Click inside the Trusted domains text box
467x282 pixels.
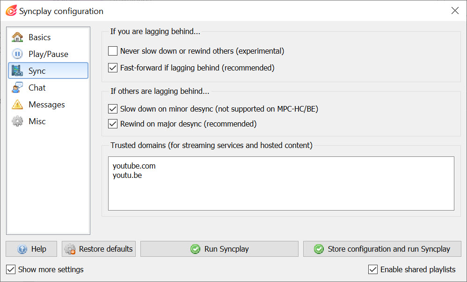(281, 183)
